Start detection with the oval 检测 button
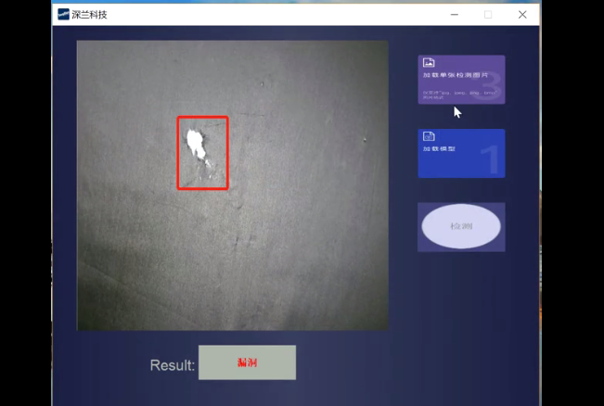 pos(461,227)
